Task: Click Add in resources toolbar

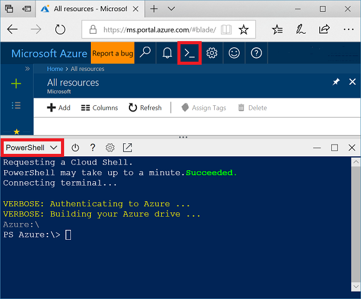Action: [x=59, y=108]
